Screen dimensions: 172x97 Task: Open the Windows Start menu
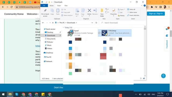pos(3,94)
